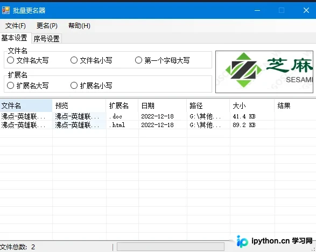This screenshot has height=252, width=316.
Task: Click the 41.4 KB size cell
Action: pos(244,116)
